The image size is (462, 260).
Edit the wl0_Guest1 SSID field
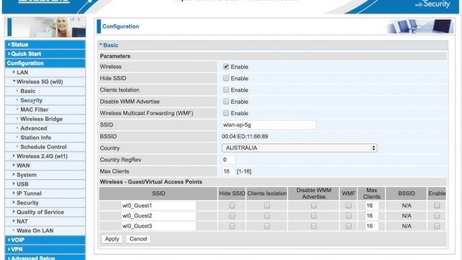[159, 205]
